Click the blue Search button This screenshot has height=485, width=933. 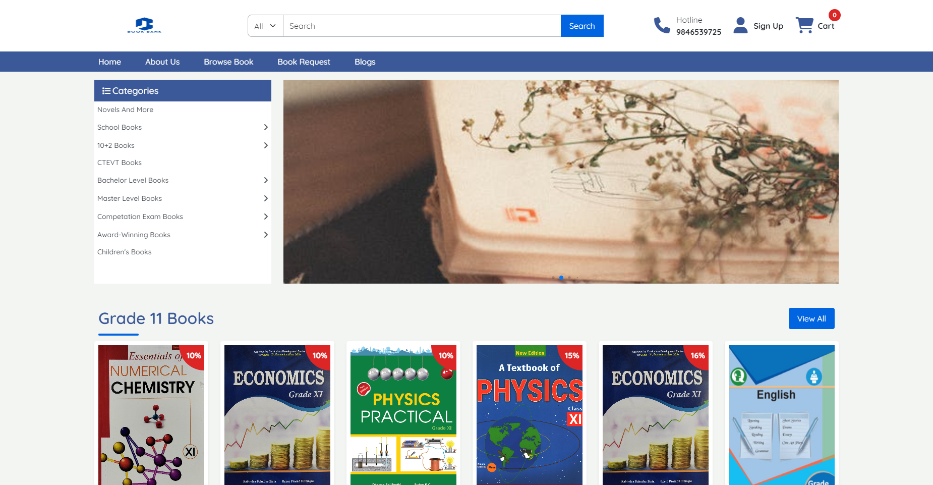pyautogui.click(x=582, y=26)
